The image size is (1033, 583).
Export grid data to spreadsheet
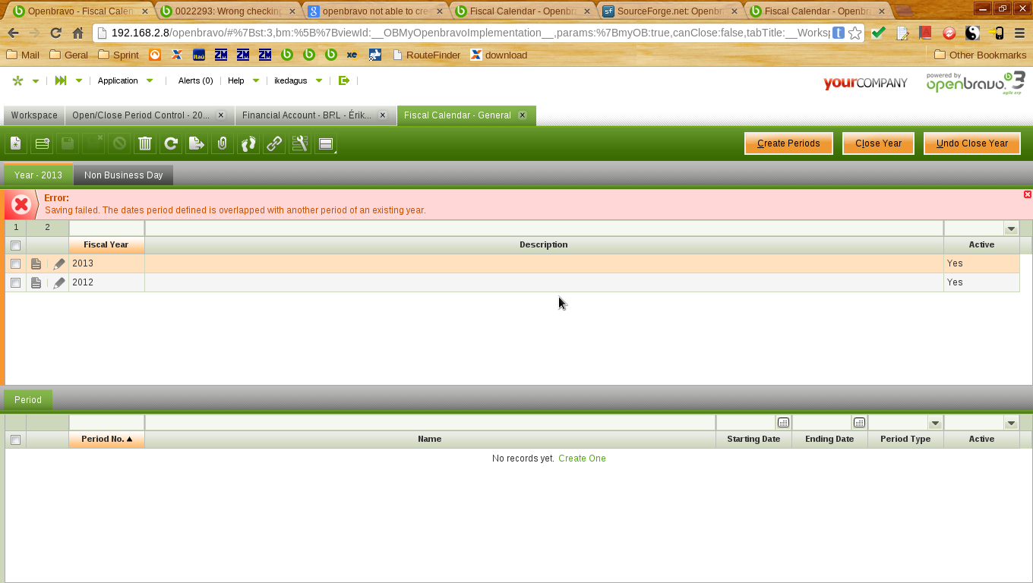click(197, 143)
